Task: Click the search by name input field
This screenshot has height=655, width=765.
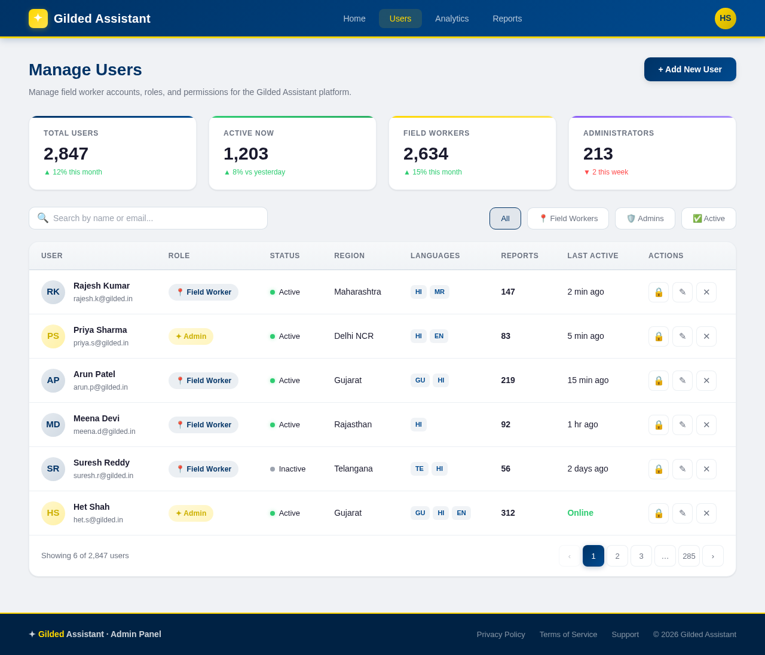Action: point(148,218)
